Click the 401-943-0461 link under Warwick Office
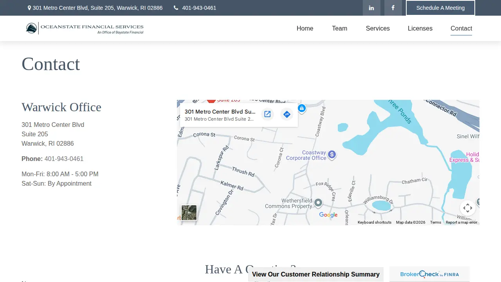 click(x=64, y=159)
